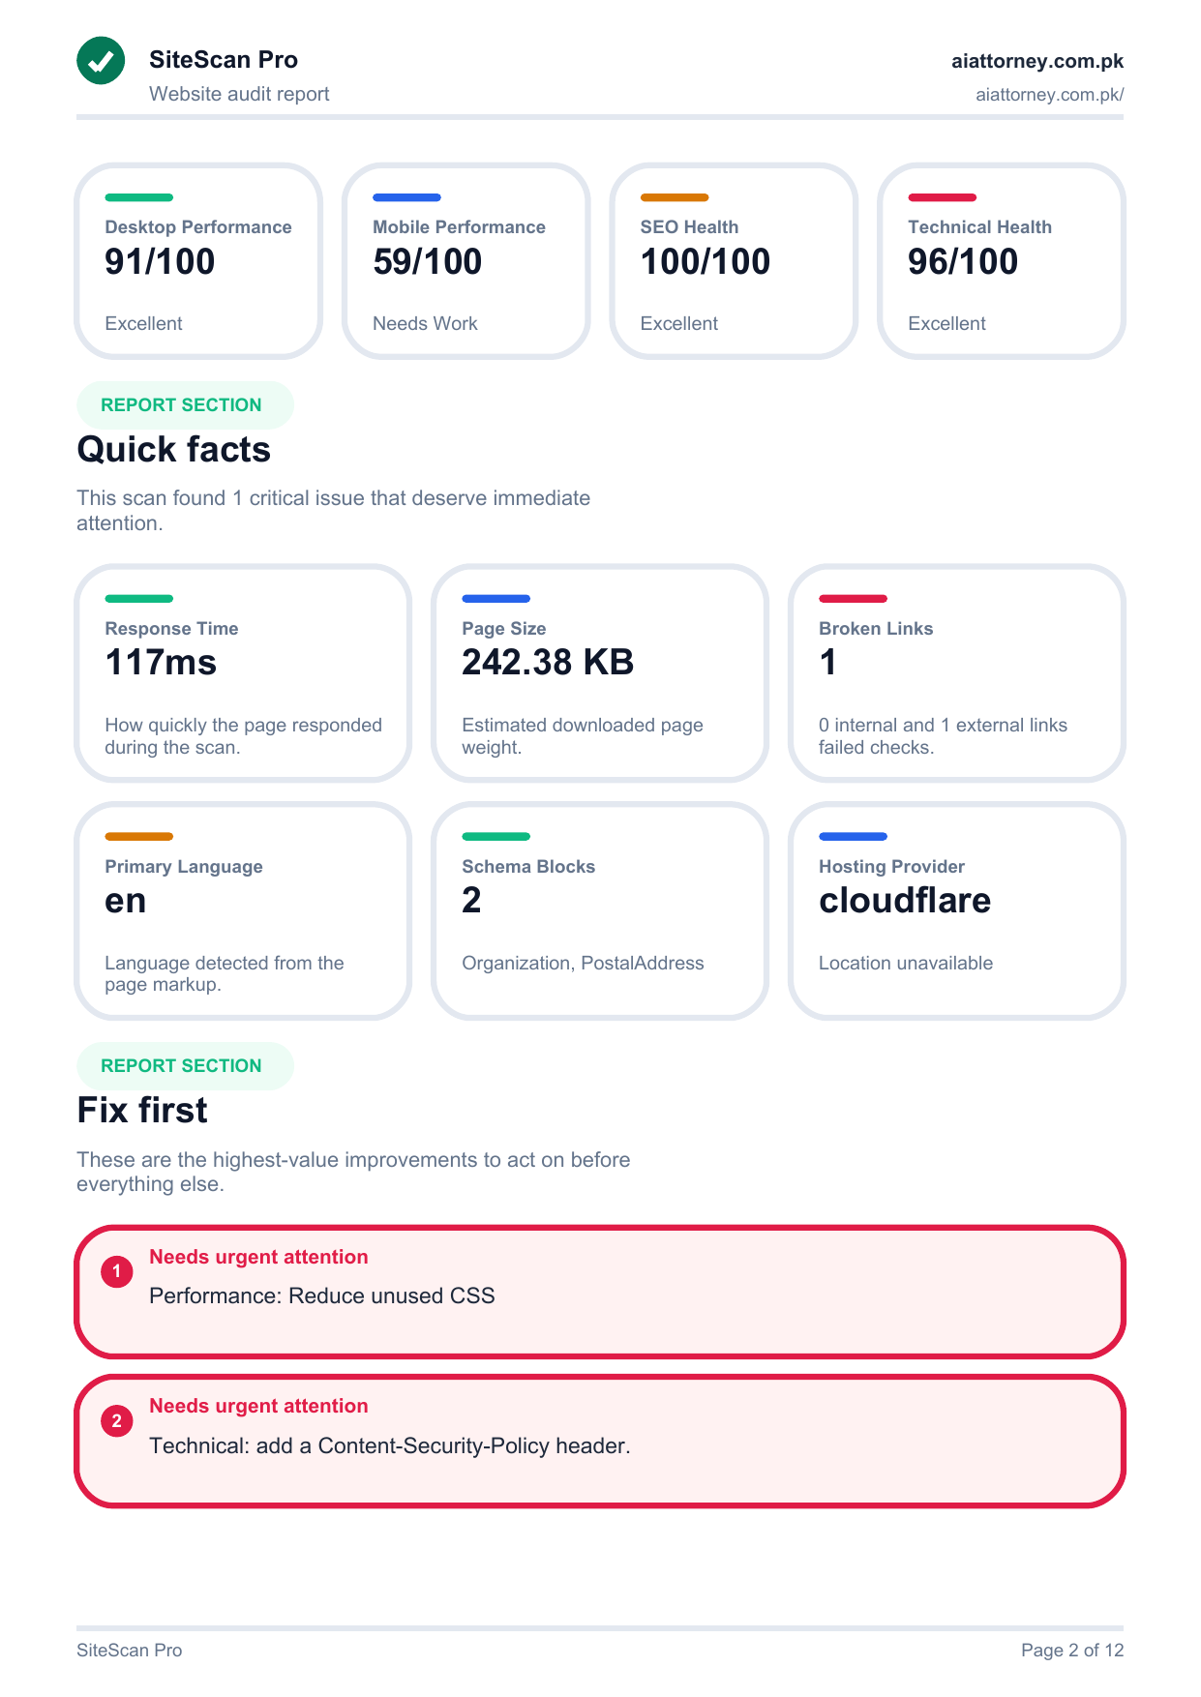Image resolution: width=1201 pixels, height=1697 pixels.
Task: Select the Mobile Performance score card
Action: point(466,261)
